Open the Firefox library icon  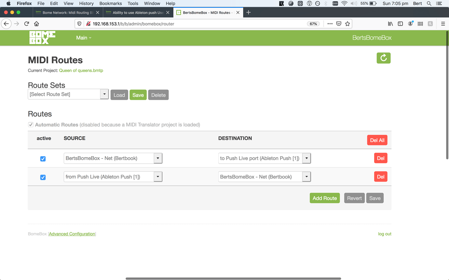tap(390, 24)
